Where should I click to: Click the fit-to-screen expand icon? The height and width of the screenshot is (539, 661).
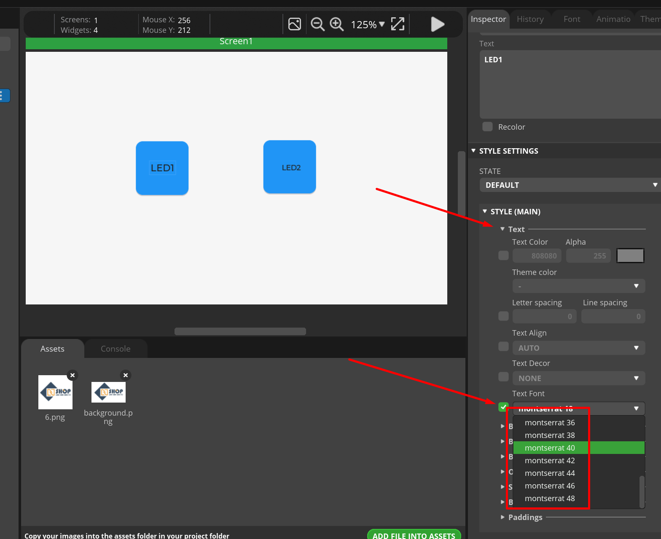pos(398,24)
